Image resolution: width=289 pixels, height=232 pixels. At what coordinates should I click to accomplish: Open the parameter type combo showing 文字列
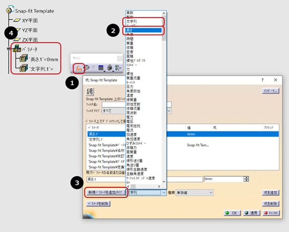click(146, 193)
